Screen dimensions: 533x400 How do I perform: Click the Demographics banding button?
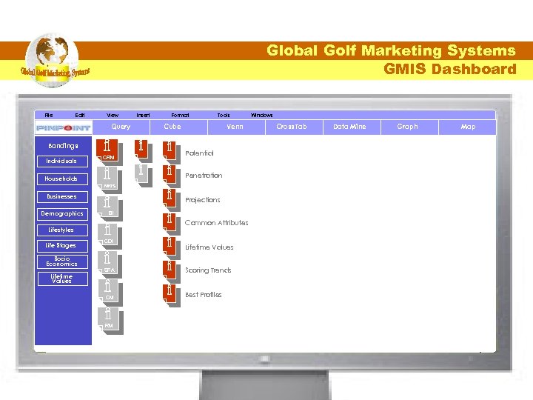[x=62, y=214]
